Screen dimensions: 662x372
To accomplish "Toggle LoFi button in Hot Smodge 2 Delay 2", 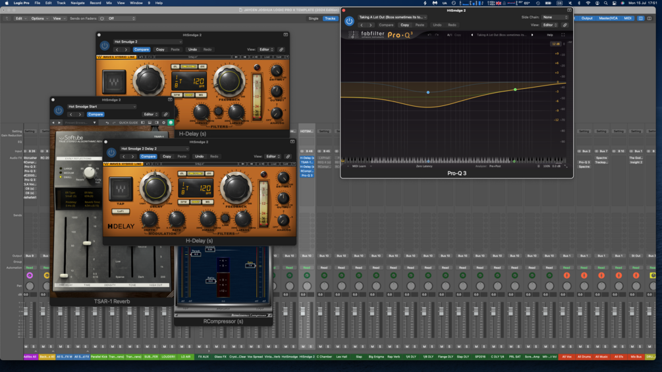I will [121, 211].
